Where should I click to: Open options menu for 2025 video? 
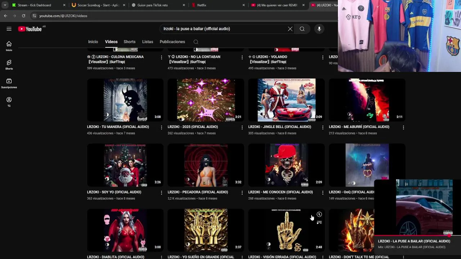coord(242,127)
